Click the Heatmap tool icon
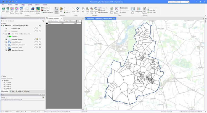This screenshot has width=207, height=113. click(x=33, y=10)
